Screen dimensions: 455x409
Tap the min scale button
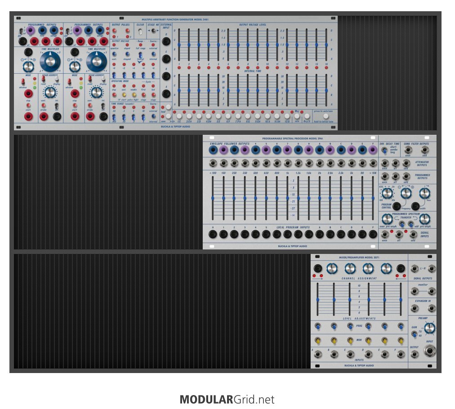tap(297, 116)
